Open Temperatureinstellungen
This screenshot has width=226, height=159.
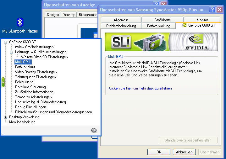point(33,97)
